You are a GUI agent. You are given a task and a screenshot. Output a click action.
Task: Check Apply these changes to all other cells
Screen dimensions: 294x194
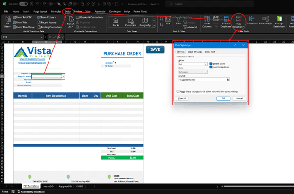pos(177,91)
